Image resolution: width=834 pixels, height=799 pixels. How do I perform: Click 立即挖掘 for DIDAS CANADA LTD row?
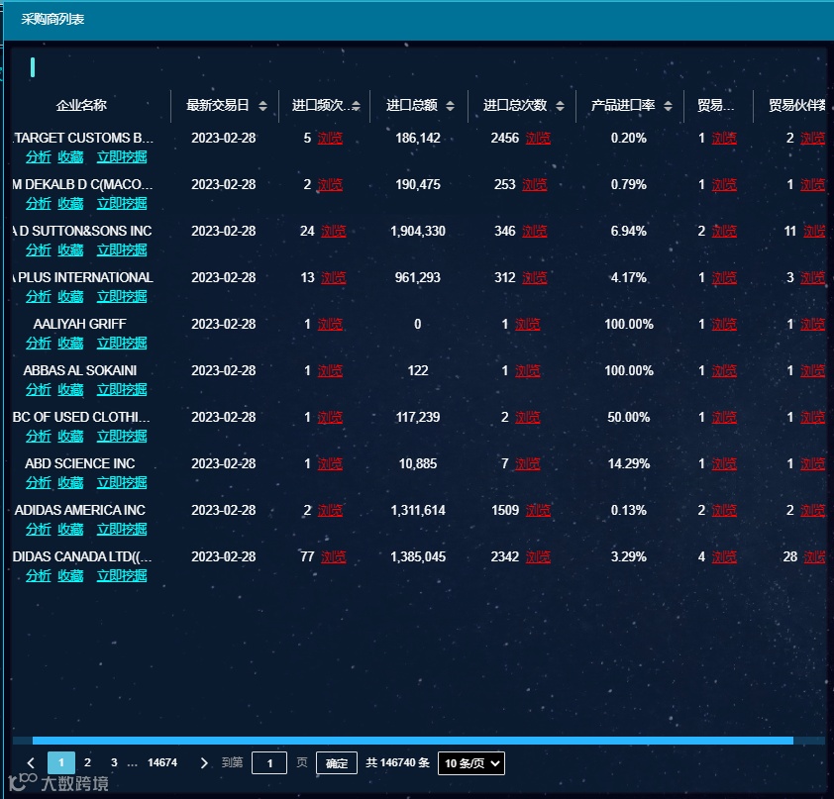[122, 575]
